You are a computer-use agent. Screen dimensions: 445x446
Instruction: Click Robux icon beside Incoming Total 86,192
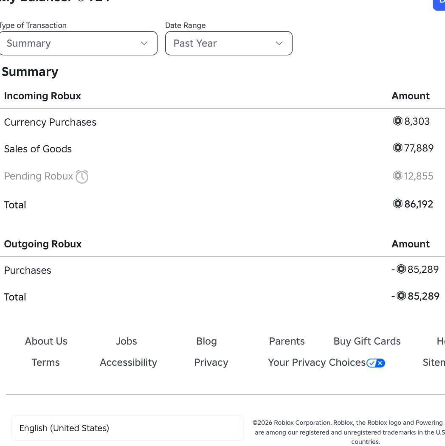397,204
